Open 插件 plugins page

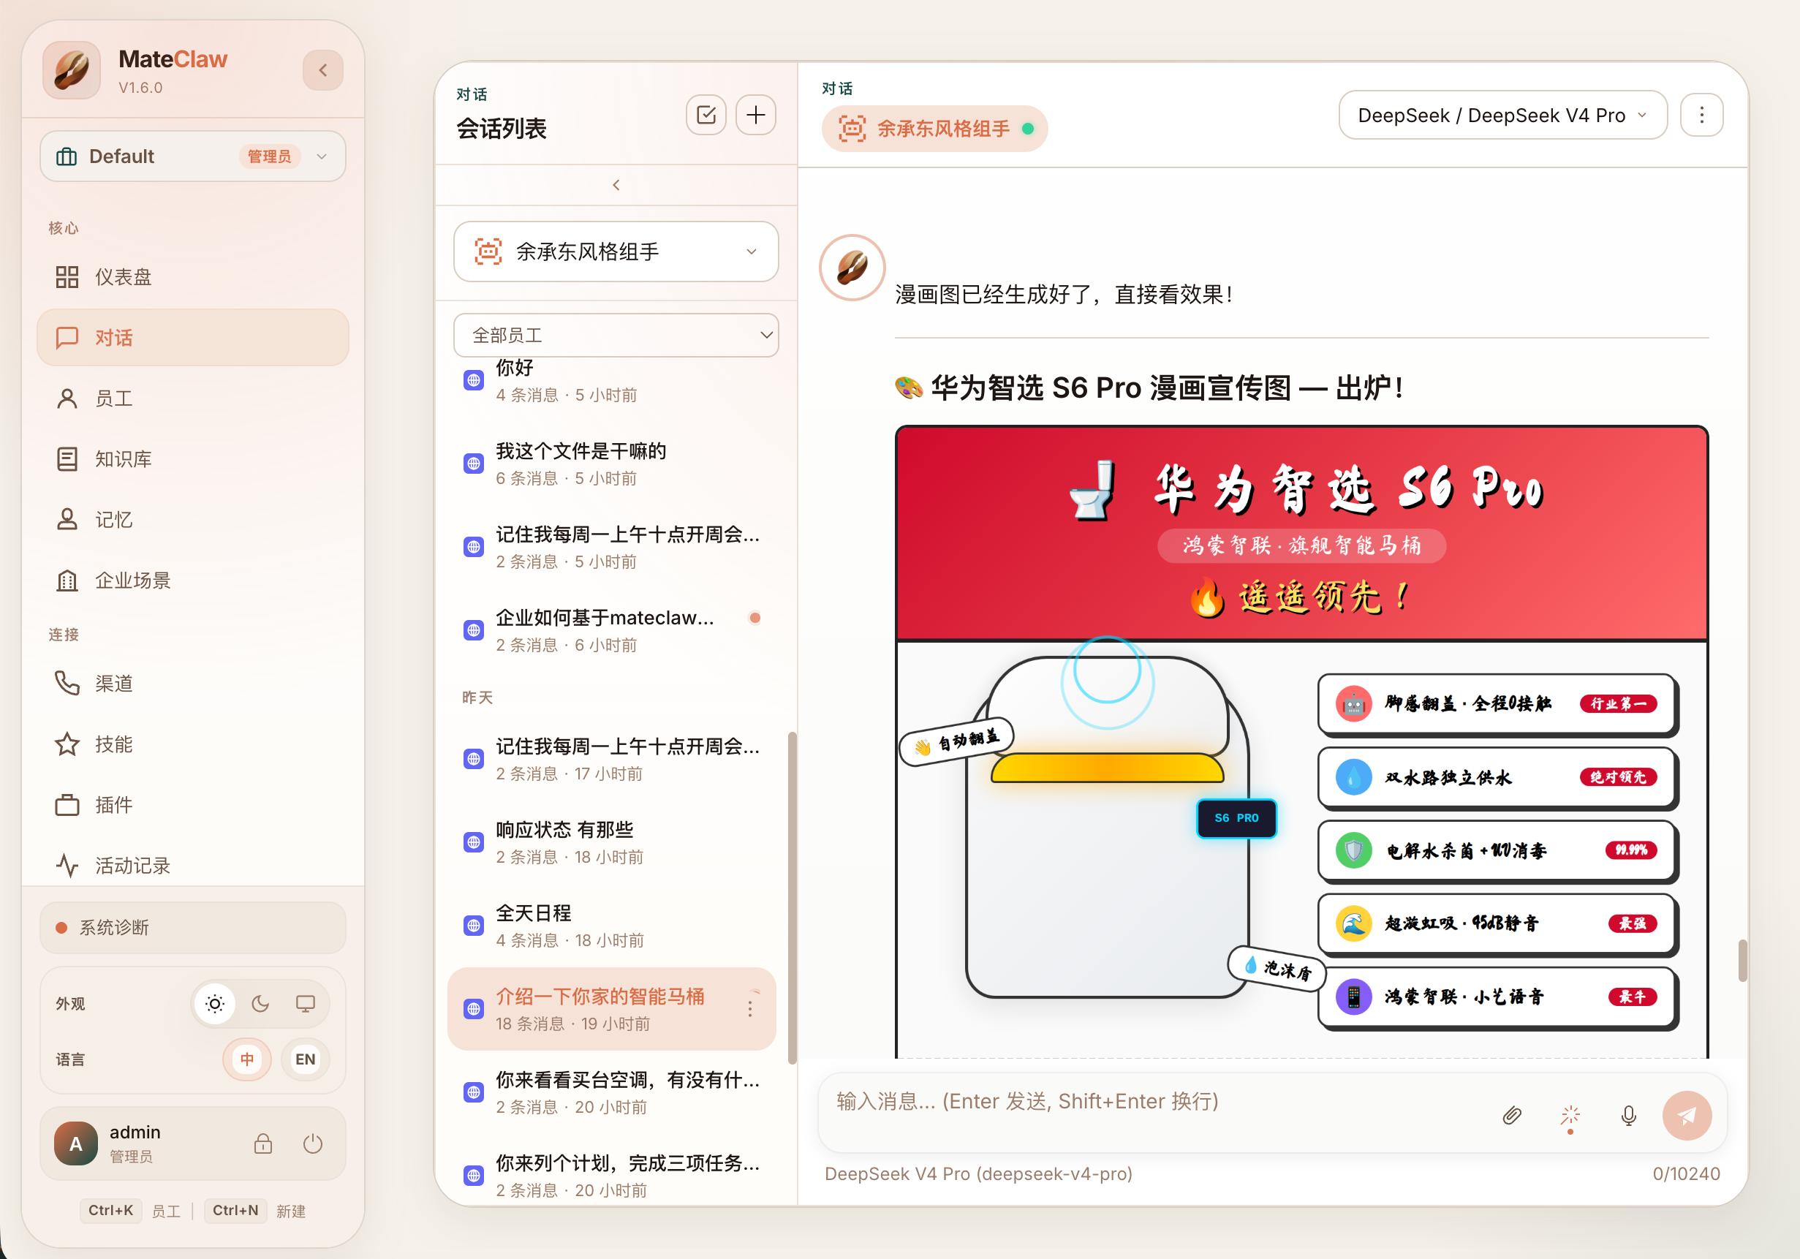click(x=193, y=805)
